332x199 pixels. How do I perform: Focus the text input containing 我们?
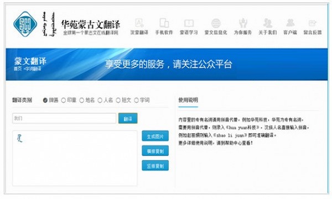click(x=64, y=118)
